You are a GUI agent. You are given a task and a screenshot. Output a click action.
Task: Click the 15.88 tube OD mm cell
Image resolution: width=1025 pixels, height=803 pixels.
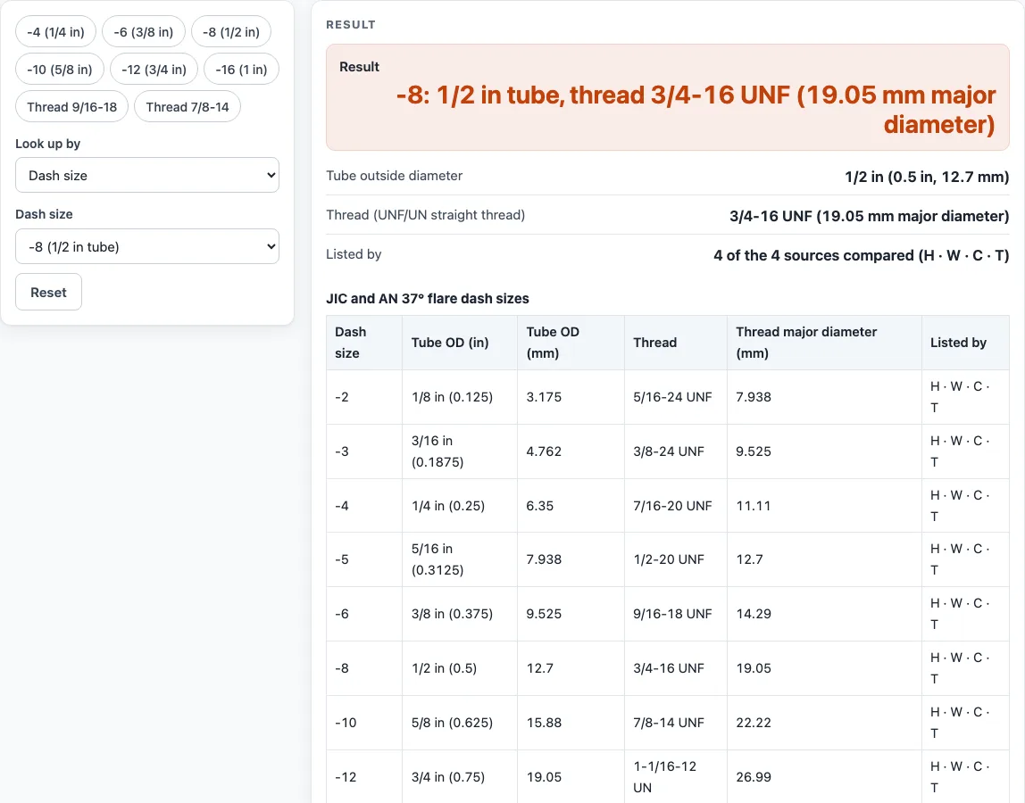(571, 723)
